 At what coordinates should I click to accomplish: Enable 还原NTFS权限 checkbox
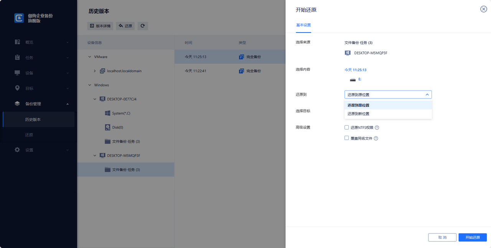tap(346, 127)
